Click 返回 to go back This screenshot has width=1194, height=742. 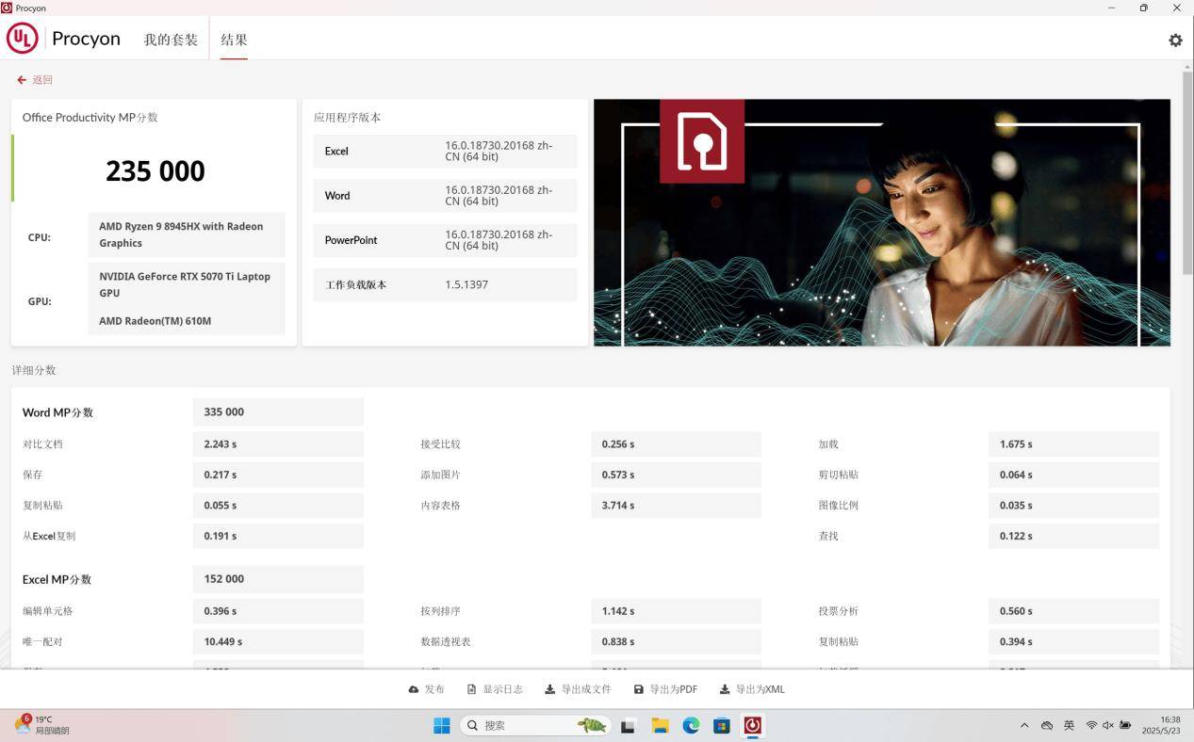(x=41, y=80)
